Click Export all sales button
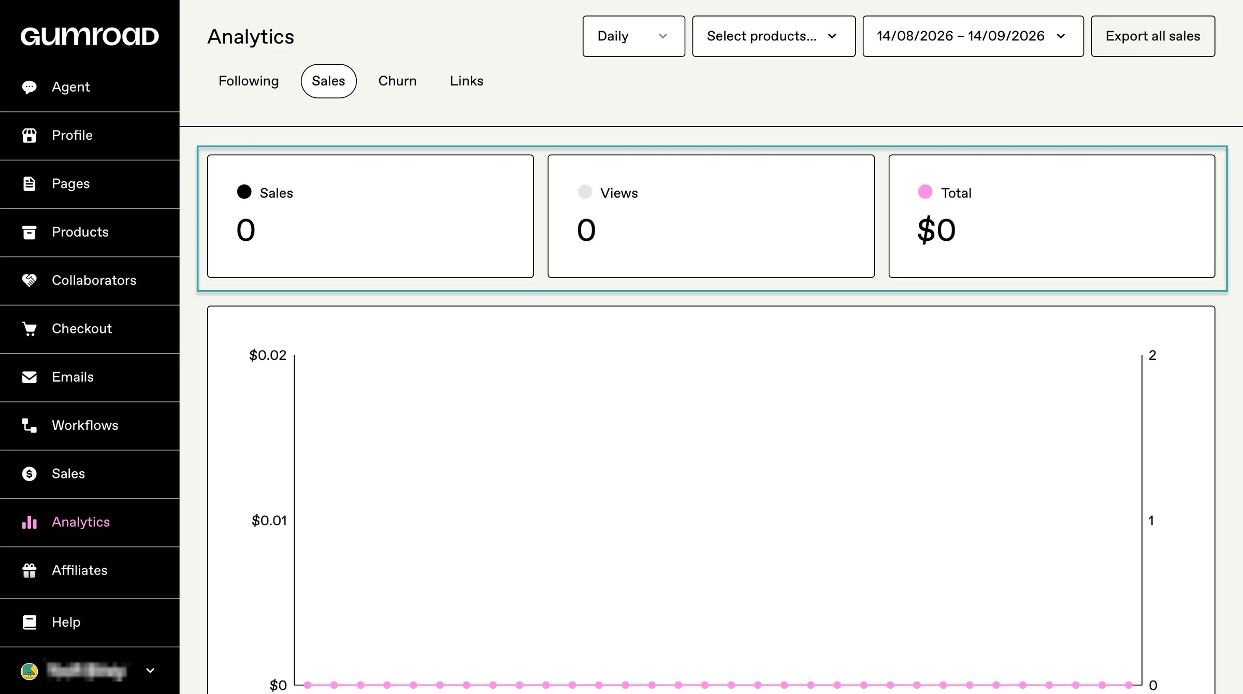The height and width of the screenshot is (694, 1243). coord(1153,36)
